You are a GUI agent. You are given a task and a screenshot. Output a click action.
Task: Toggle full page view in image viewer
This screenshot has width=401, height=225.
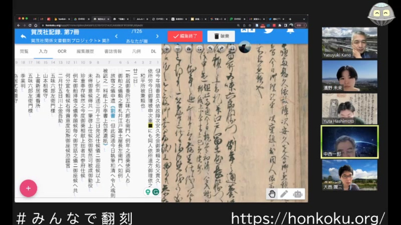tap(200, 49)
